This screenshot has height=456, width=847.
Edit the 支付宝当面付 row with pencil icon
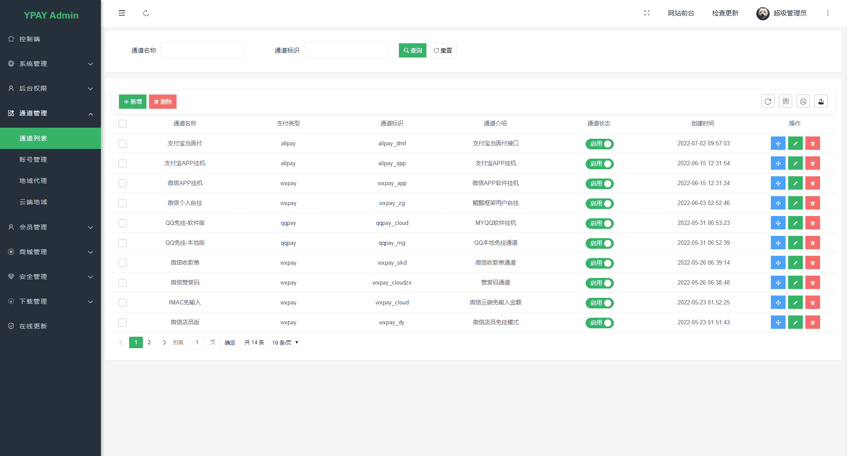tap(795, 144)
